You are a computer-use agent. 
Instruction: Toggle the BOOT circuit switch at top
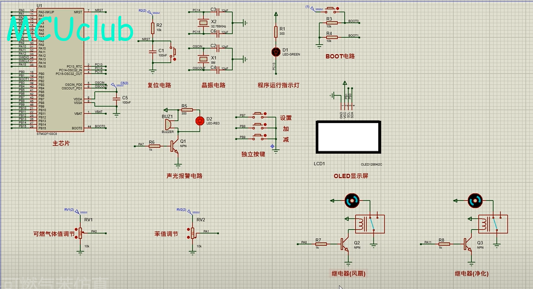point(332,9)
